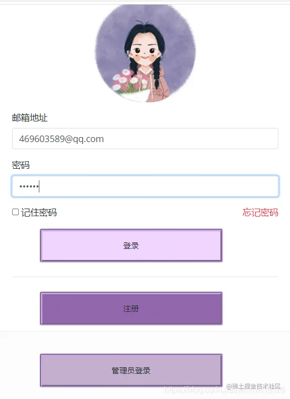Open the 忘记密码 link
Screen dimensions: 290x399
point(260,212)
